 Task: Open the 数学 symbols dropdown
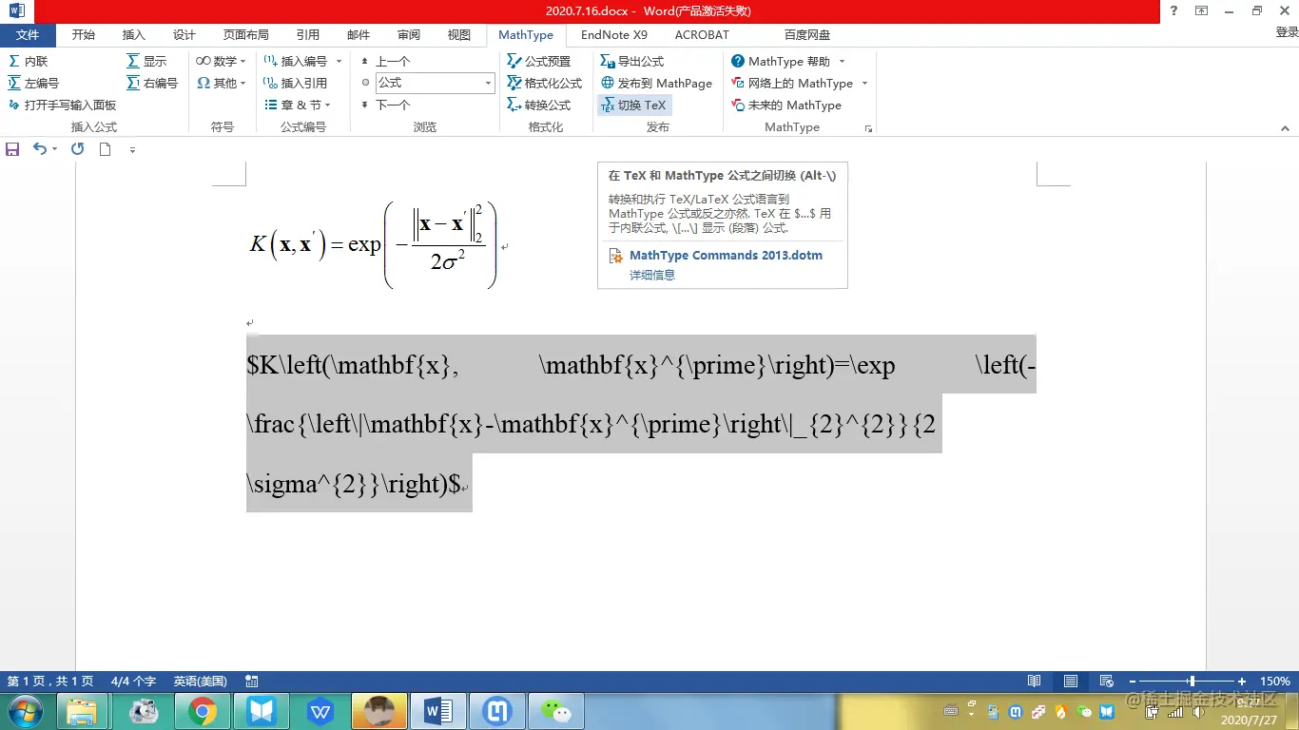221,61
